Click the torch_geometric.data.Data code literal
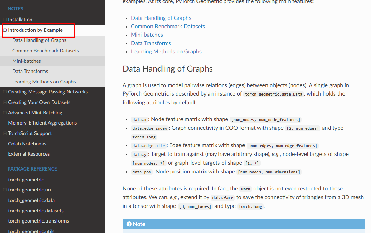 pos(273,94)
